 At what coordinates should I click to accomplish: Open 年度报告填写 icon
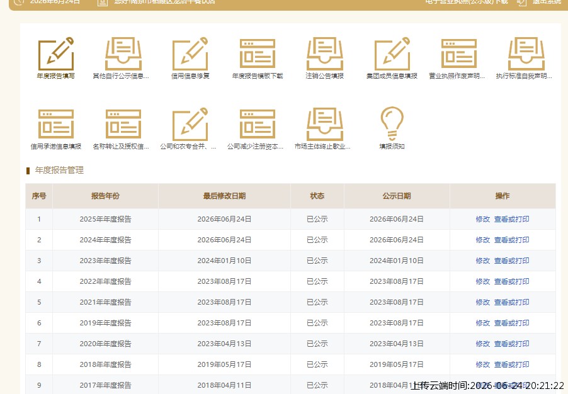coord(56,54)
